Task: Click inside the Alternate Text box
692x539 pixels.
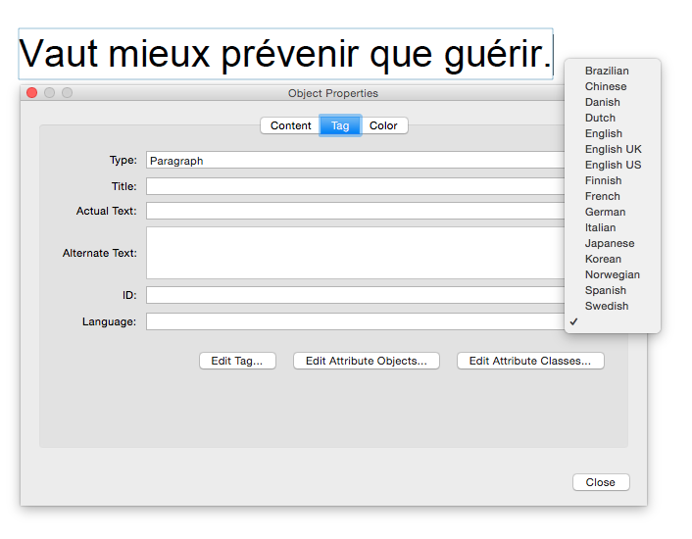Action: coord(355,253)
